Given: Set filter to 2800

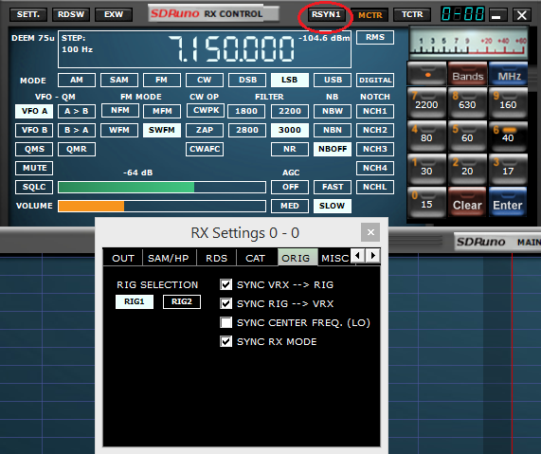Looking at the screenshot, I should 247,130.
